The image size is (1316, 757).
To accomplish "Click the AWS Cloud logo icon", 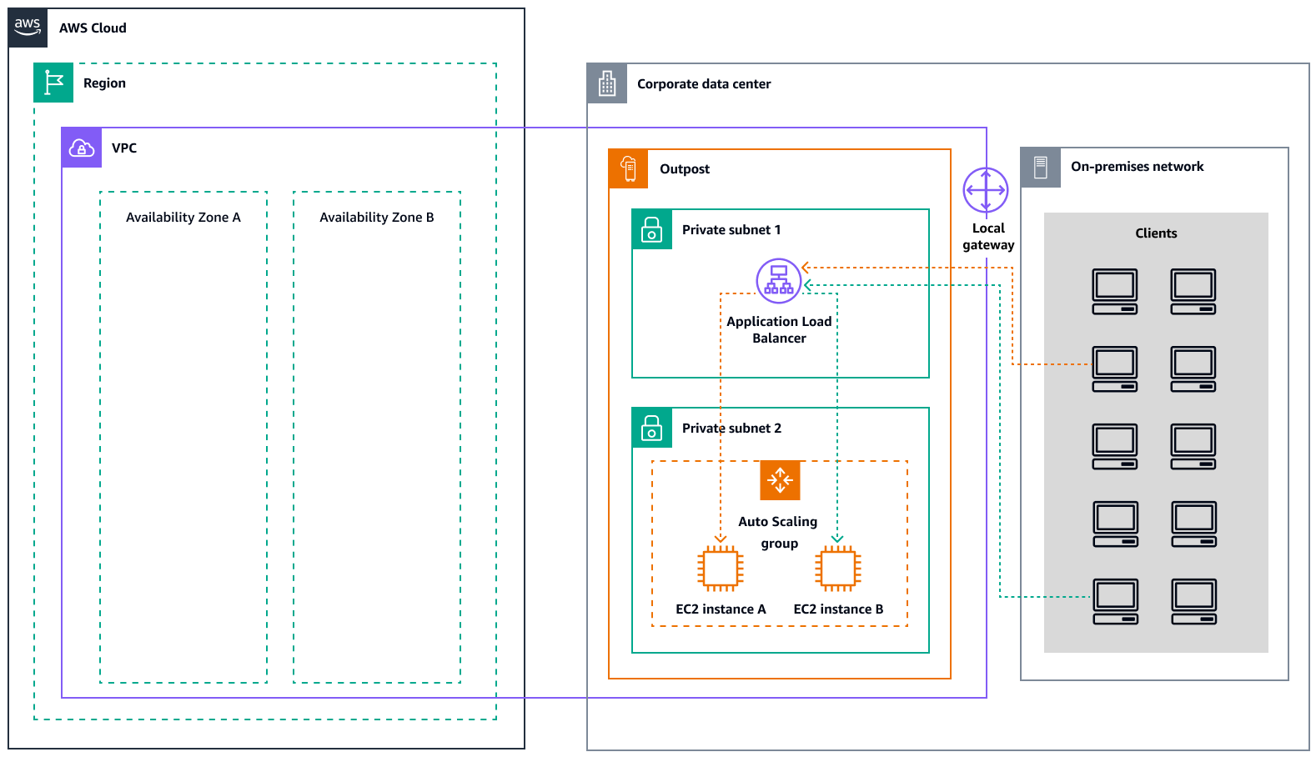I will pyautogui.click(x=28, y=28).
